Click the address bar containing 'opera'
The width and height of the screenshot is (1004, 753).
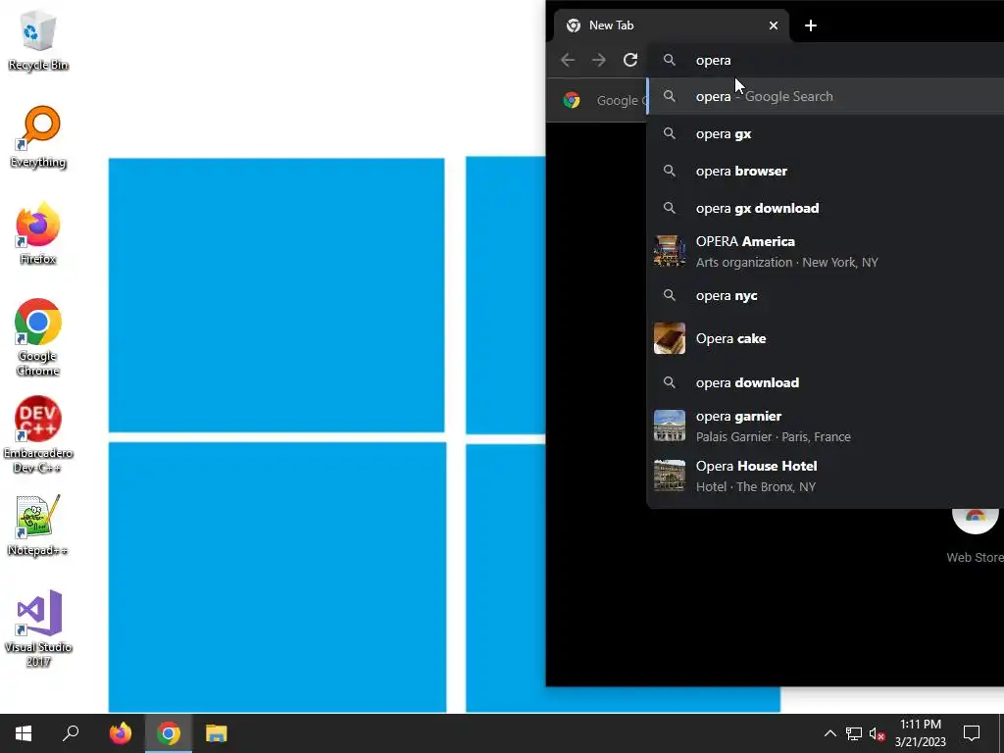click(826, 60)
